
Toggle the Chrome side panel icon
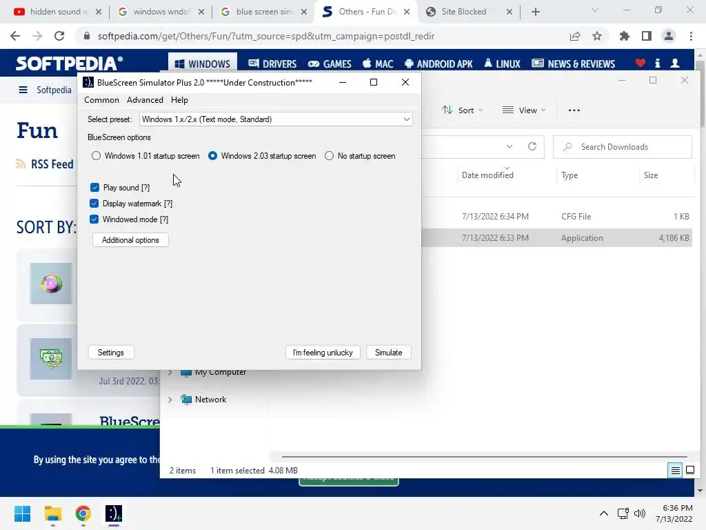click(x=647, y=36)
